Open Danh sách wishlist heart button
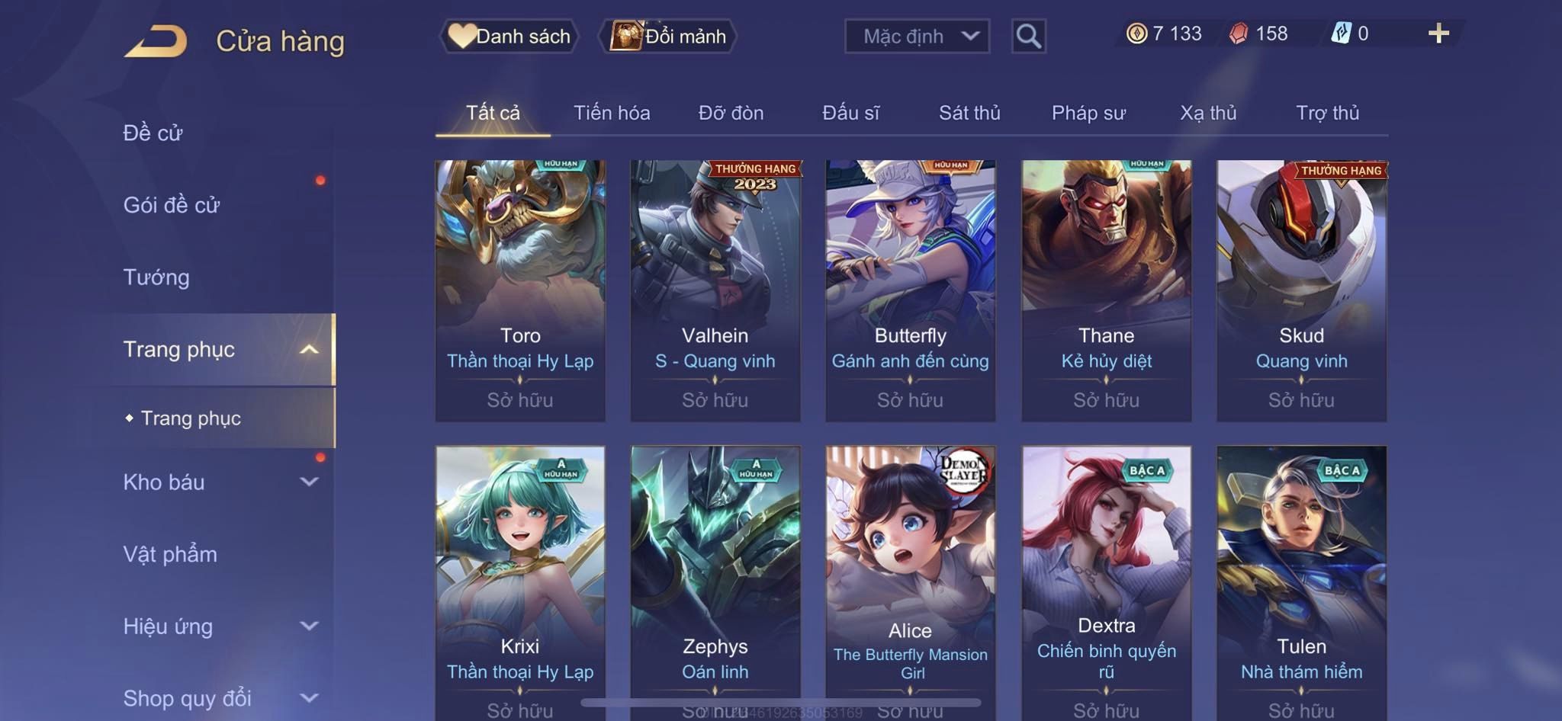1562x721 pixels. coord(509,36)
